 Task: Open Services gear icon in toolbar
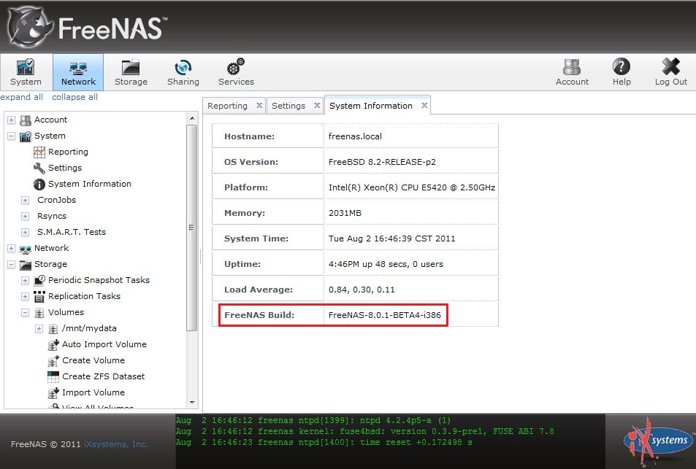coord(236,72)
